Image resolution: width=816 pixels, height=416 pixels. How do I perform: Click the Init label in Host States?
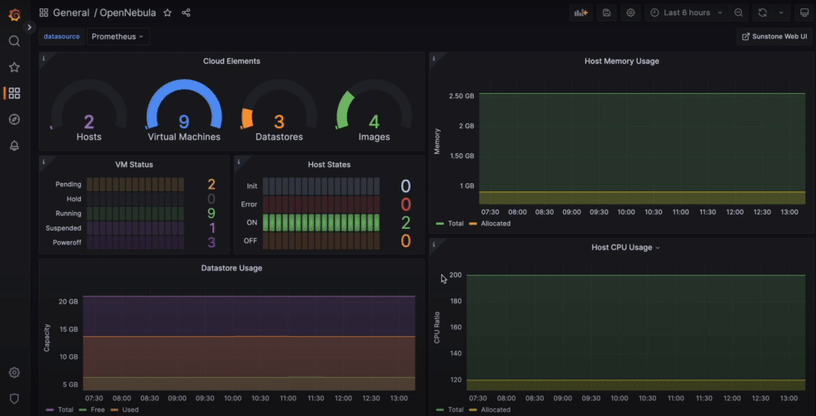(251, 186)
